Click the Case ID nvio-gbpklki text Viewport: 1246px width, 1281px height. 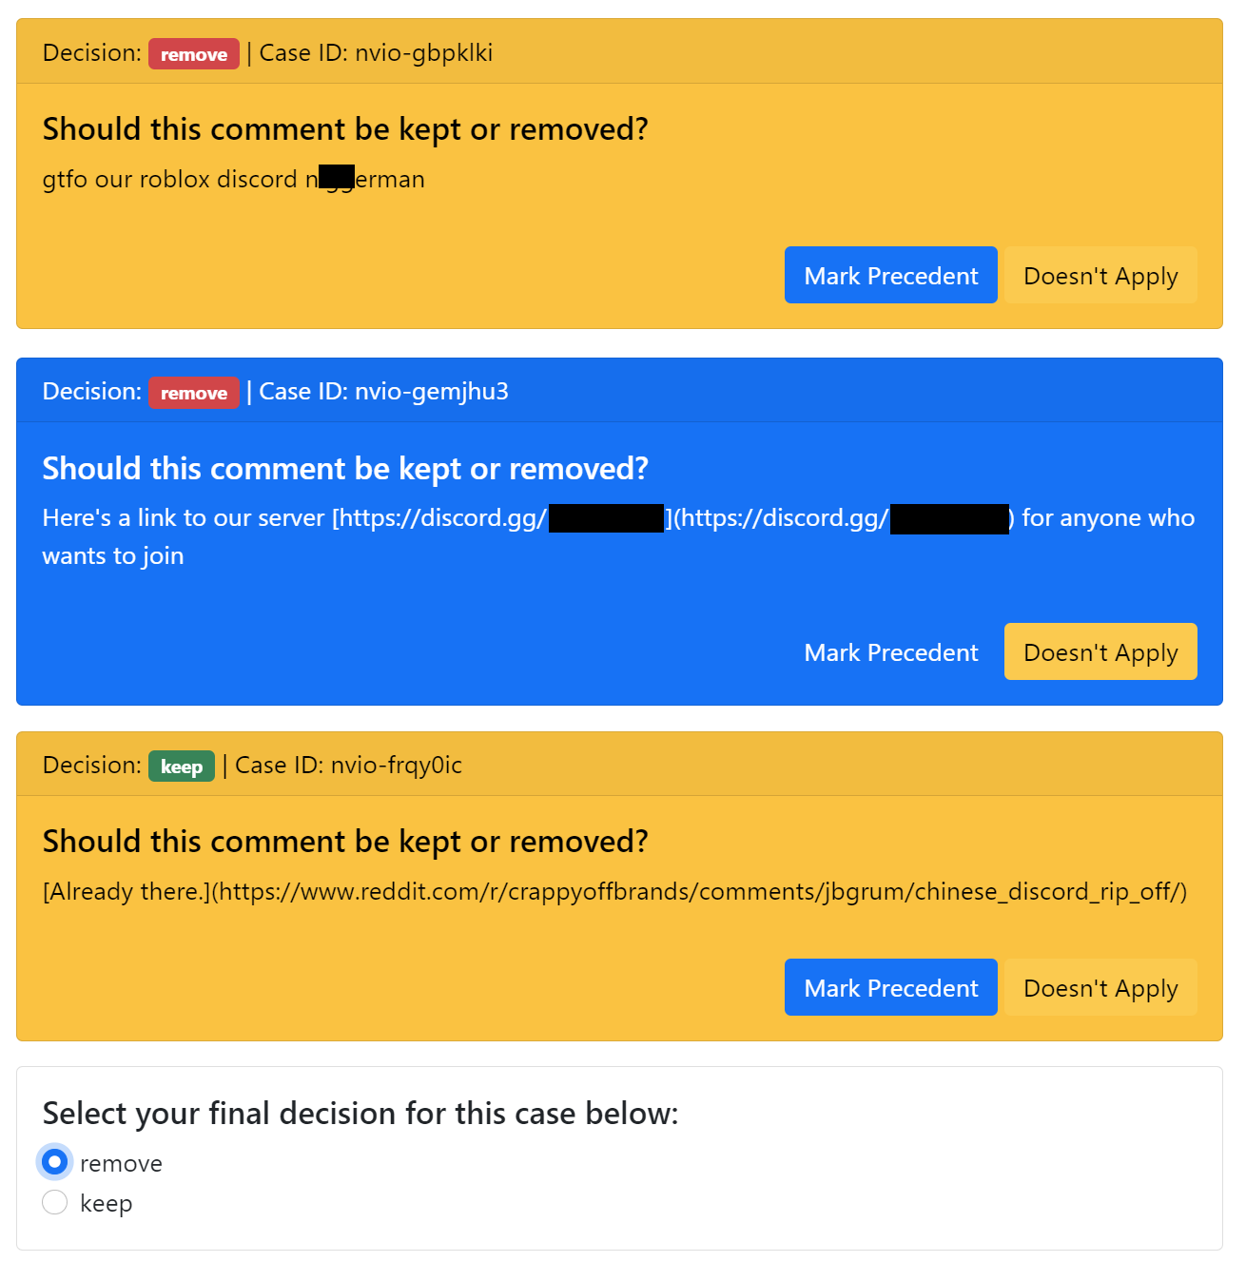tap(376, 53)
